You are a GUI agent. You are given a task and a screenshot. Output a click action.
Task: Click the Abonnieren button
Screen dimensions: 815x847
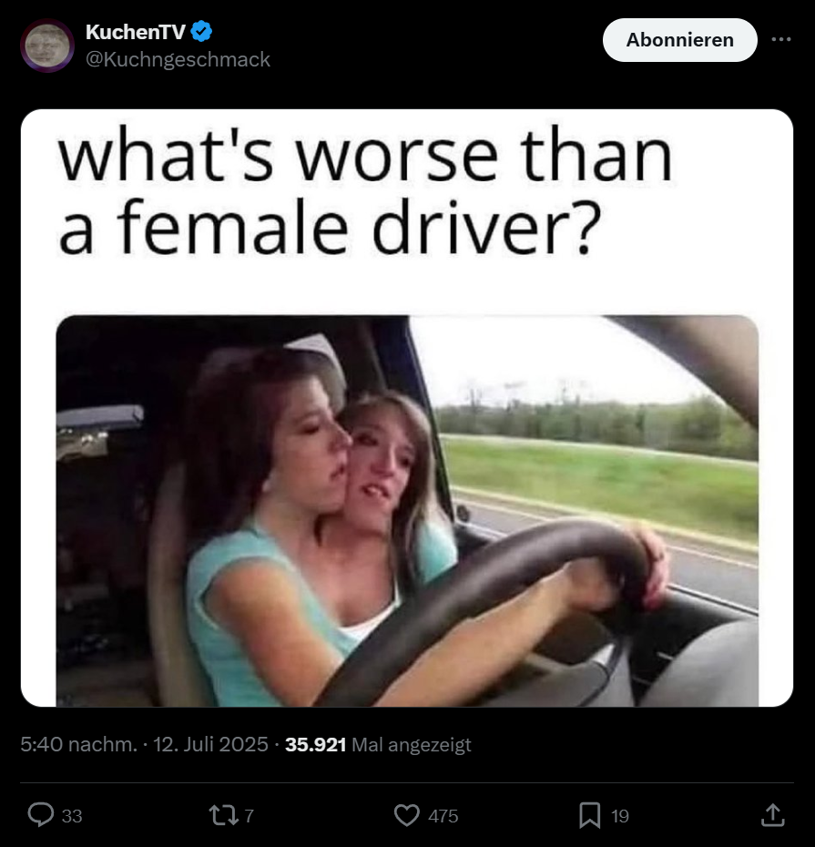point(679,40)
